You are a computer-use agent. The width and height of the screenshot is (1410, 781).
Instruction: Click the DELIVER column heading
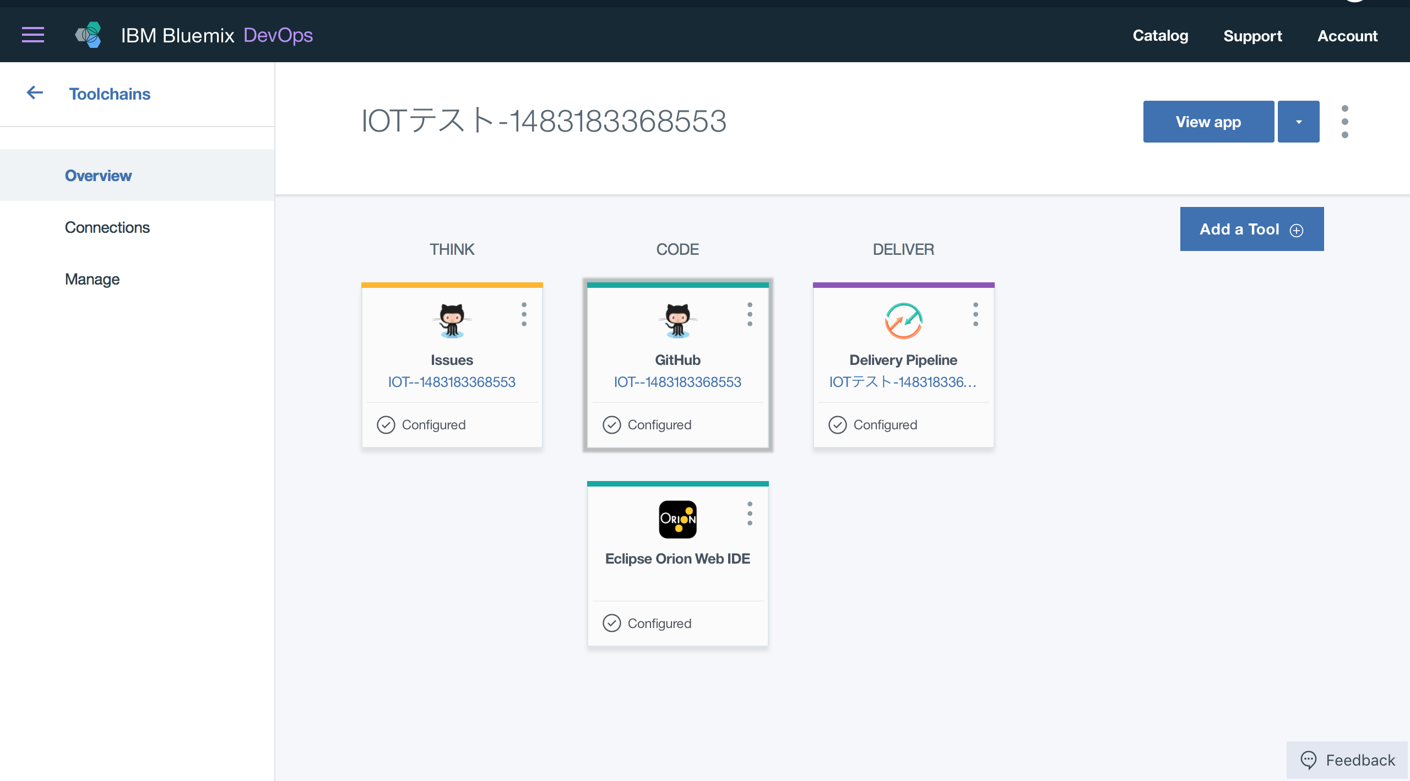coord(903,249)
